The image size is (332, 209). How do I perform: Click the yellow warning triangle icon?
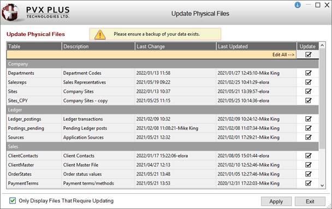[x=100, y=34]
